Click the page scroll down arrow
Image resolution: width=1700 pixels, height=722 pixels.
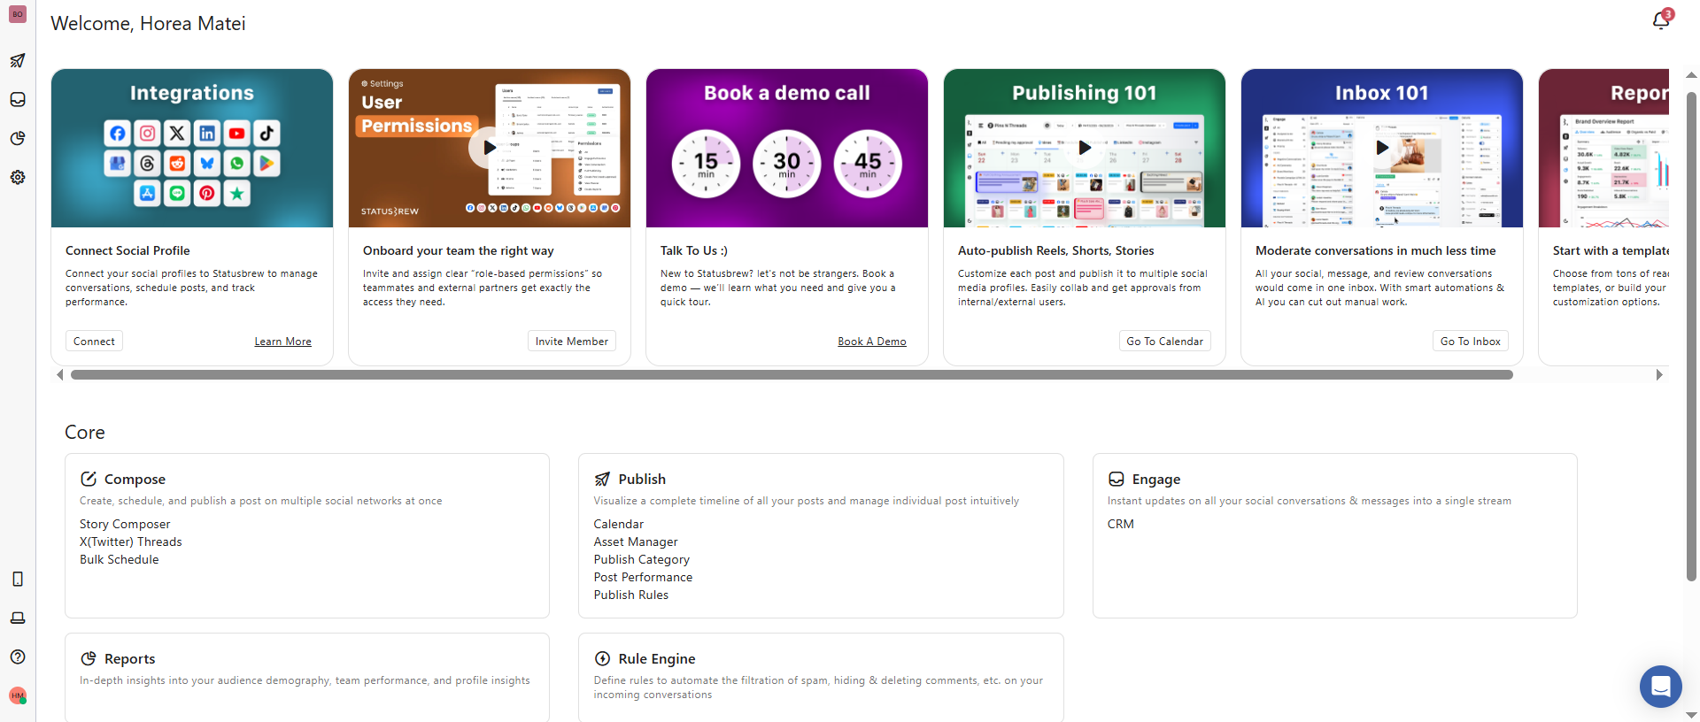coord(1691,715)
